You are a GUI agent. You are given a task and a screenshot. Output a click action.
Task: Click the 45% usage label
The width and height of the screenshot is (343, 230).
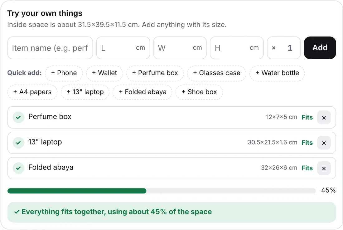coord(328,190)
